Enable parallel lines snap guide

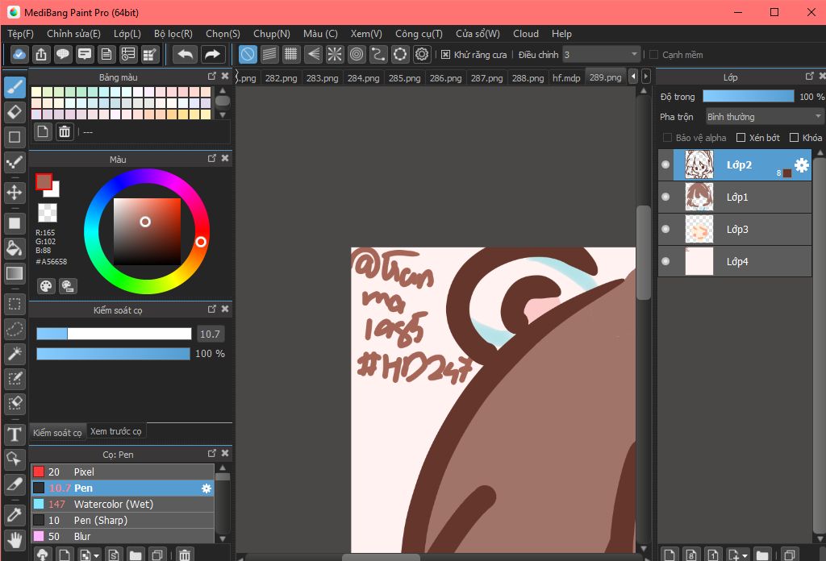click(x=269, y=54)
